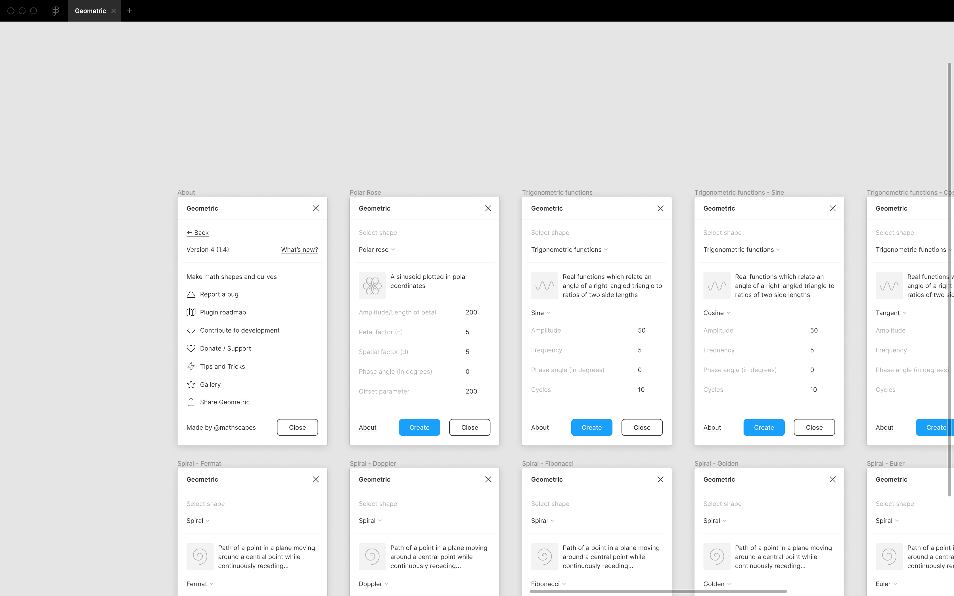Click the Tips and Tricks lightning icon
Viewport: 954px width, 596px height.
tap(191, 367)
